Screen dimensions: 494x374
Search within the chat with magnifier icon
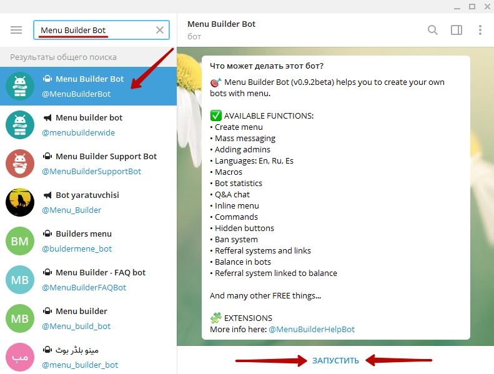[x=433, y=30]
